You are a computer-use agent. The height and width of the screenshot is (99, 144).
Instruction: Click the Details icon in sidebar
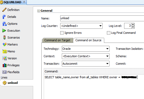coord(4,17)
